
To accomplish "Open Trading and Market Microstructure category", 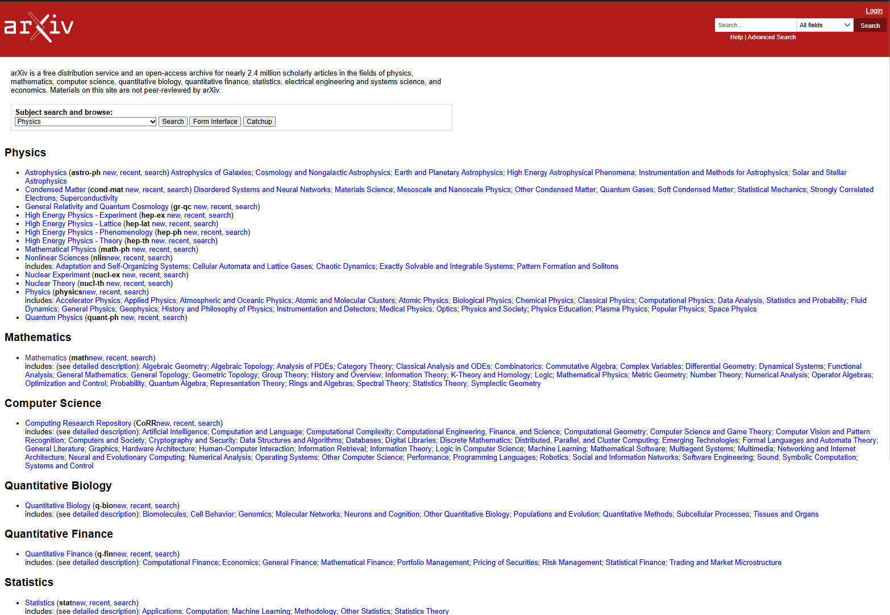I will click(x=725, y=562).
